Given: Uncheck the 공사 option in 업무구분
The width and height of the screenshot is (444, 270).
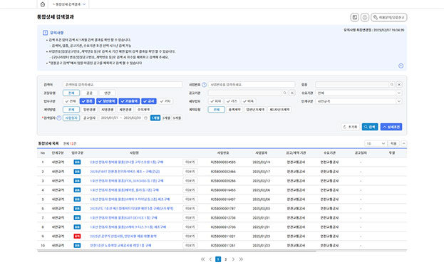Looking at the screenshot, I should click(x=149, y=101).
